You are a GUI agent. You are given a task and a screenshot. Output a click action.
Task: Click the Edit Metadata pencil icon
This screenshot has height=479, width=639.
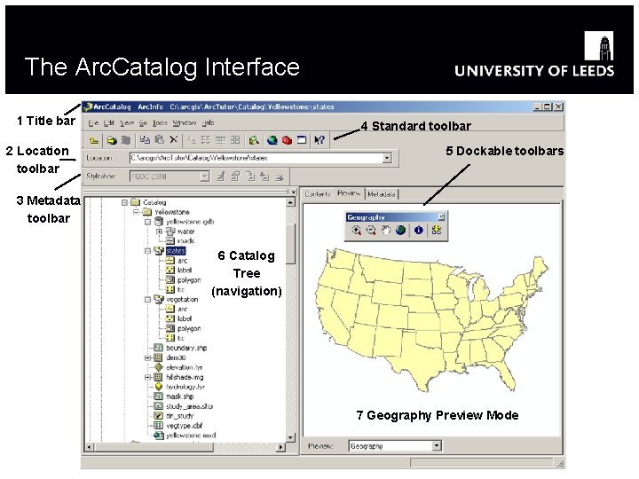(x=220, y=177)
